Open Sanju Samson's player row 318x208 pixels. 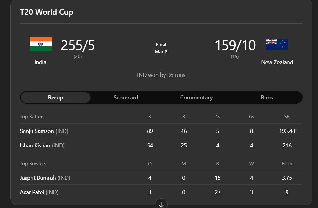coord(37,131)
